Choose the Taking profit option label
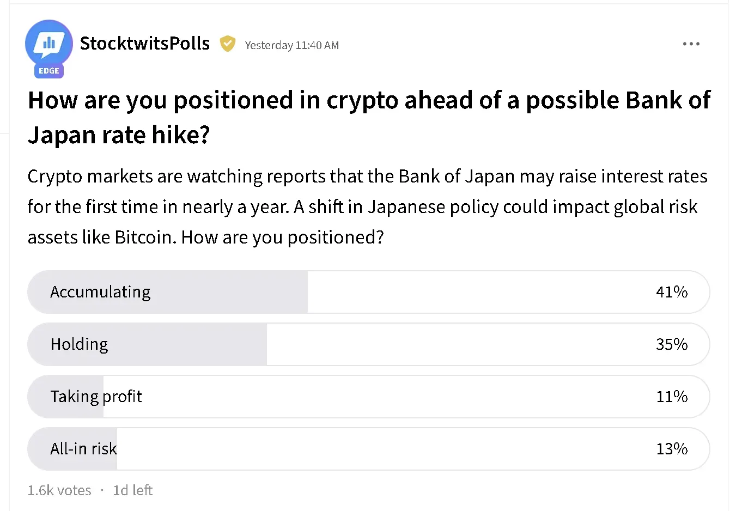This screenshot has width=736, height=511. (96, 397)
